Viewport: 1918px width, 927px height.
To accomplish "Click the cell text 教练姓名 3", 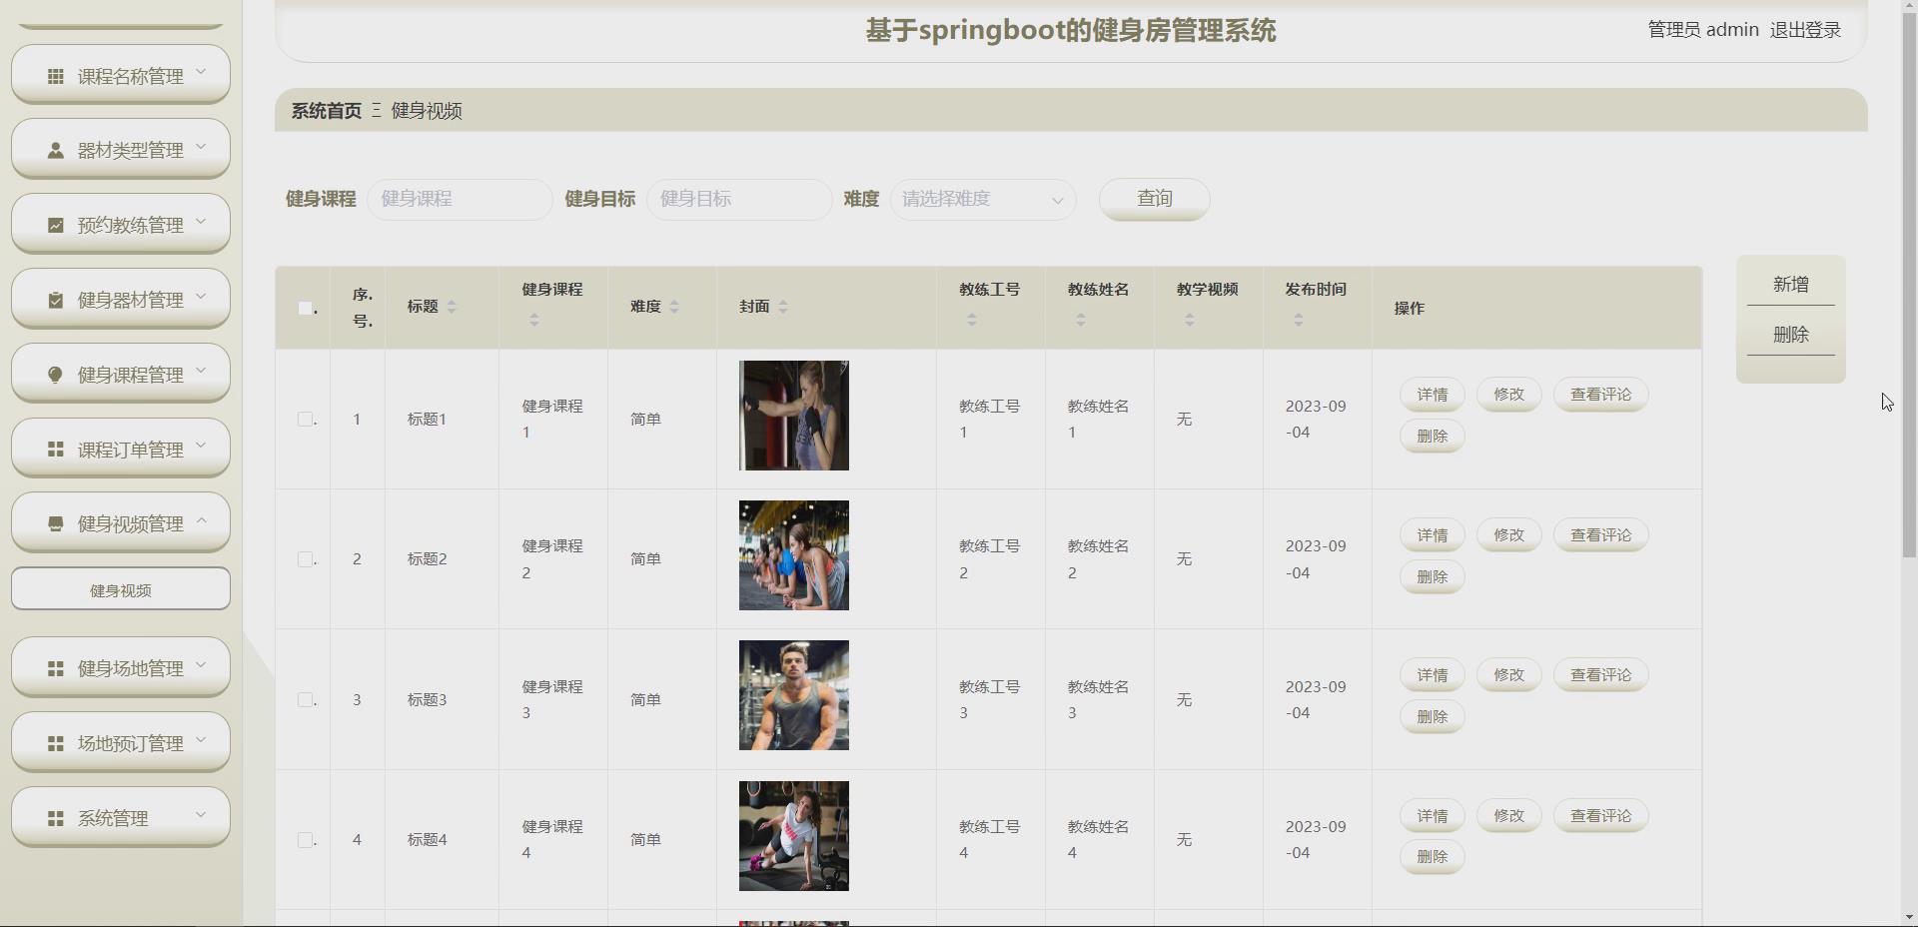I will (1099, 700).
